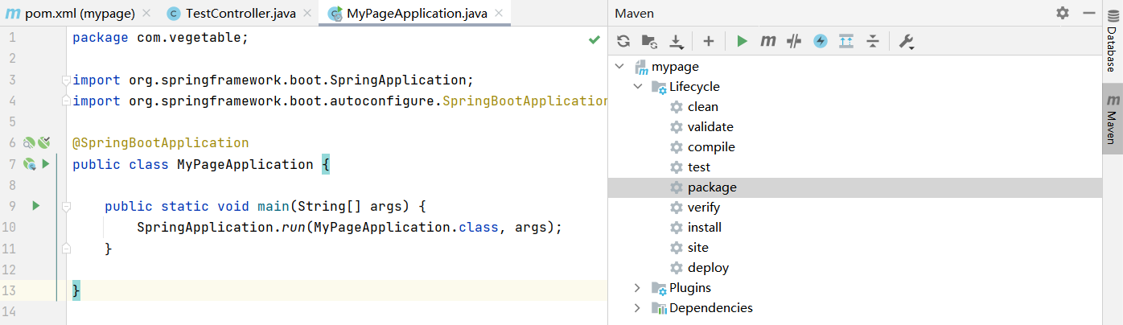Open Maven panel gear options
The image size is (1123, 325).
[x=1063, y=13]
